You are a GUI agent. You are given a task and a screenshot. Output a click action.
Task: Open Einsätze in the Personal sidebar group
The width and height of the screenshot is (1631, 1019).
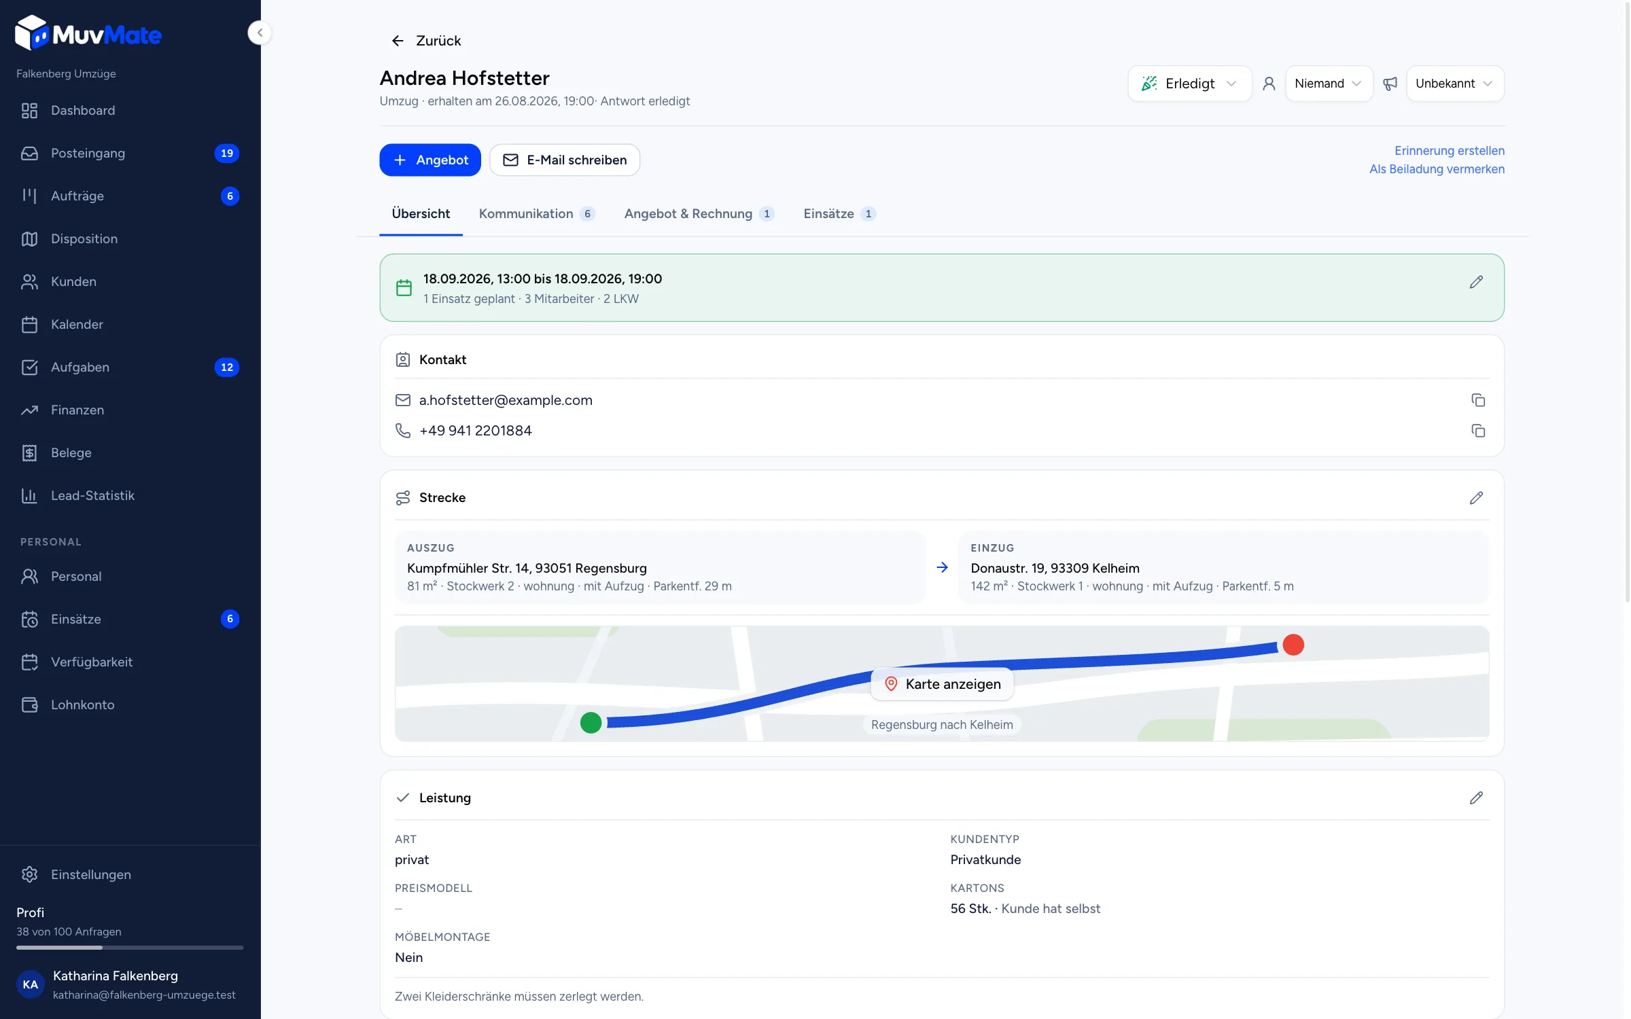130,619
